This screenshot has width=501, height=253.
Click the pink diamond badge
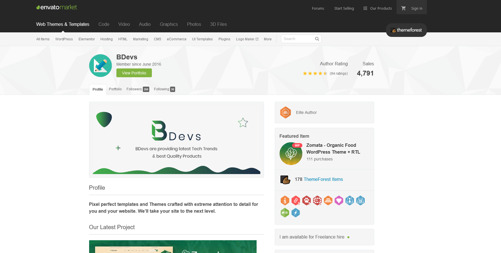pos(339,200)
